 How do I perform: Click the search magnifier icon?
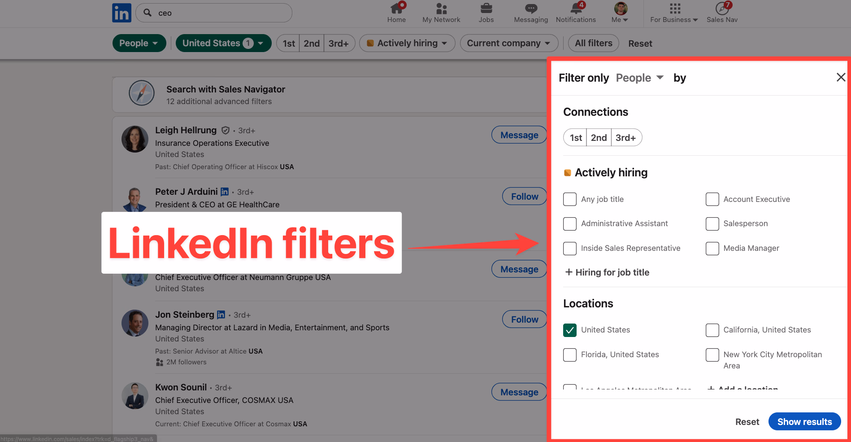coord(148,13)
